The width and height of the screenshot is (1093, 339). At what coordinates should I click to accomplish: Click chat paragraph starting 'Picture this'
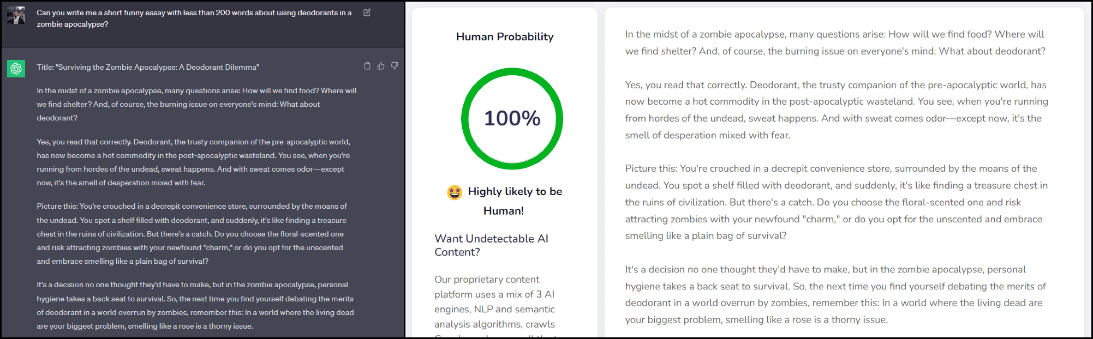coord(191,234)
